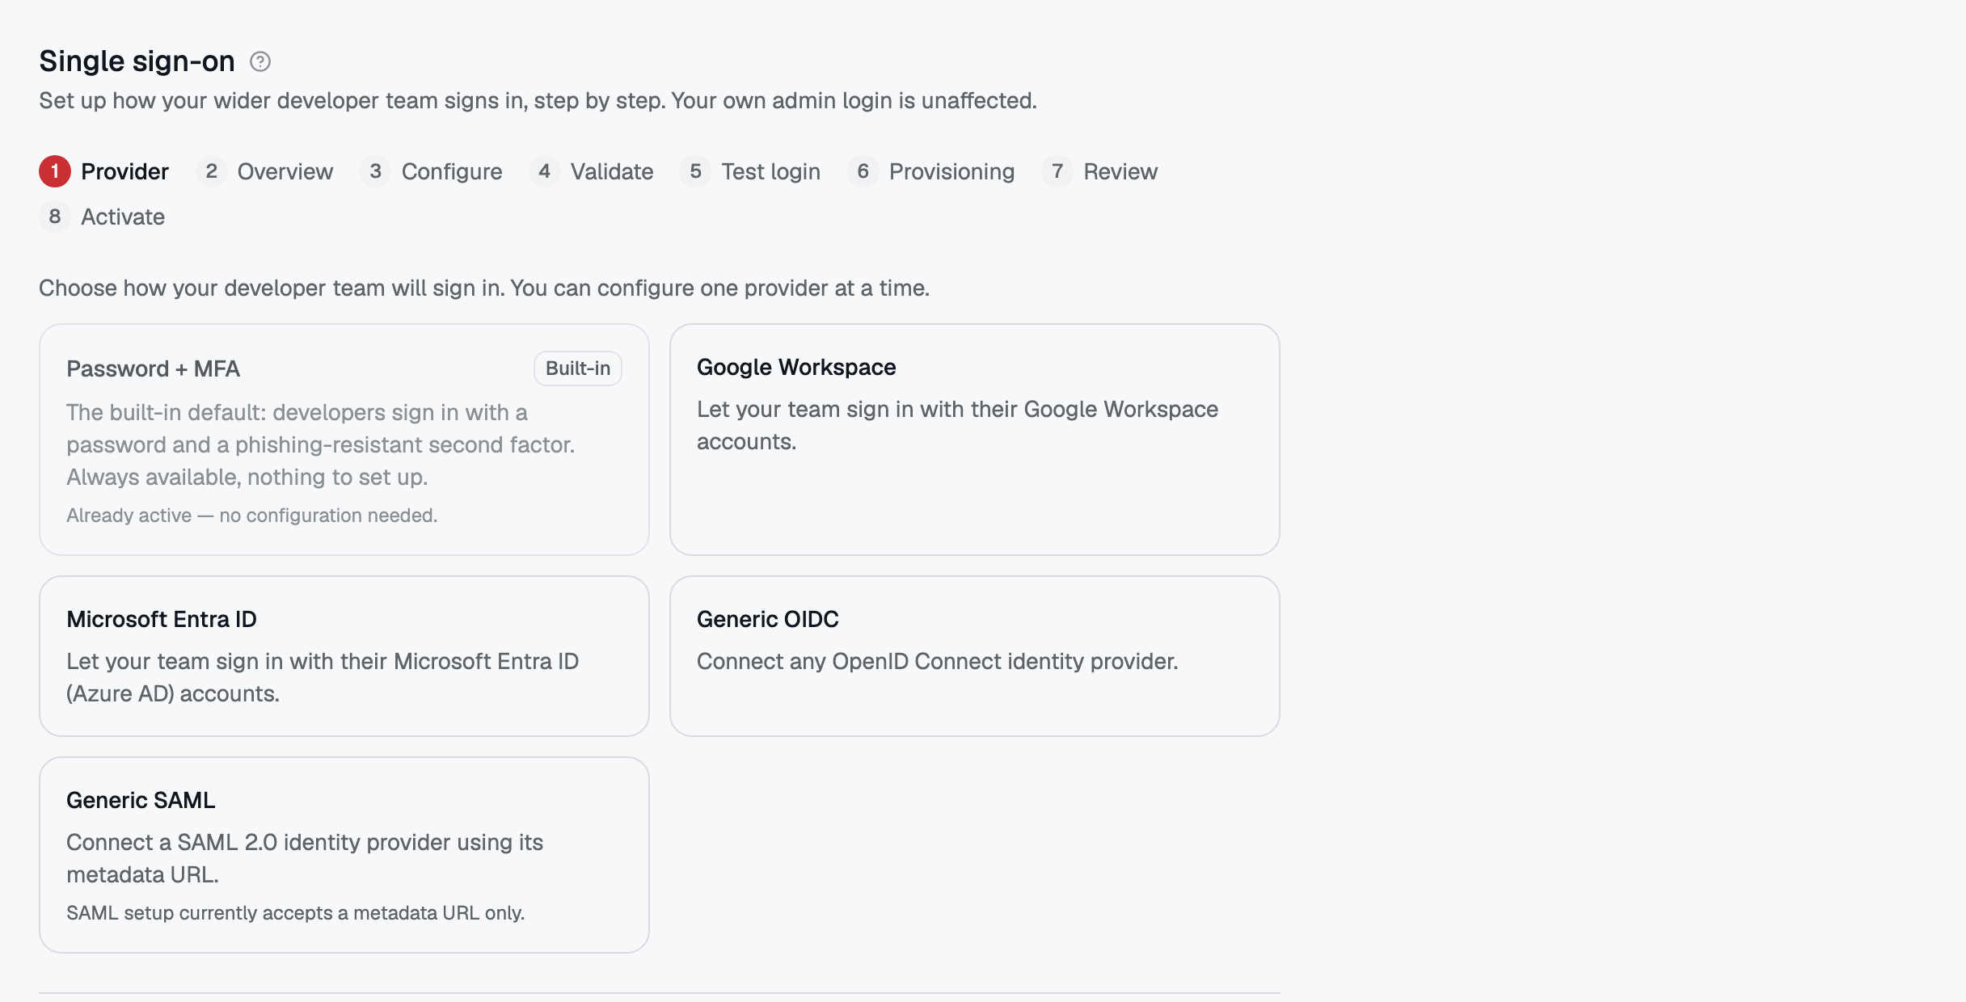Viewport: 1966px width, 1002px height.
Task: Click step number 5 circle
Action: pyautogui.click(x=696, y=171)
